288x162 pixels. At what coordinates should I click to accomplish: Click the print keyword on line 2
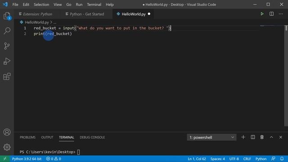click(39, 34)
